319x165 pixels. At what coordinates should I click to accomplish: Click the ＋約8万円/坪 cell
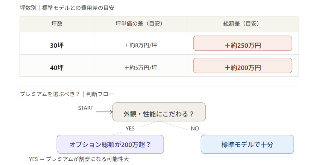click(140, 45)
